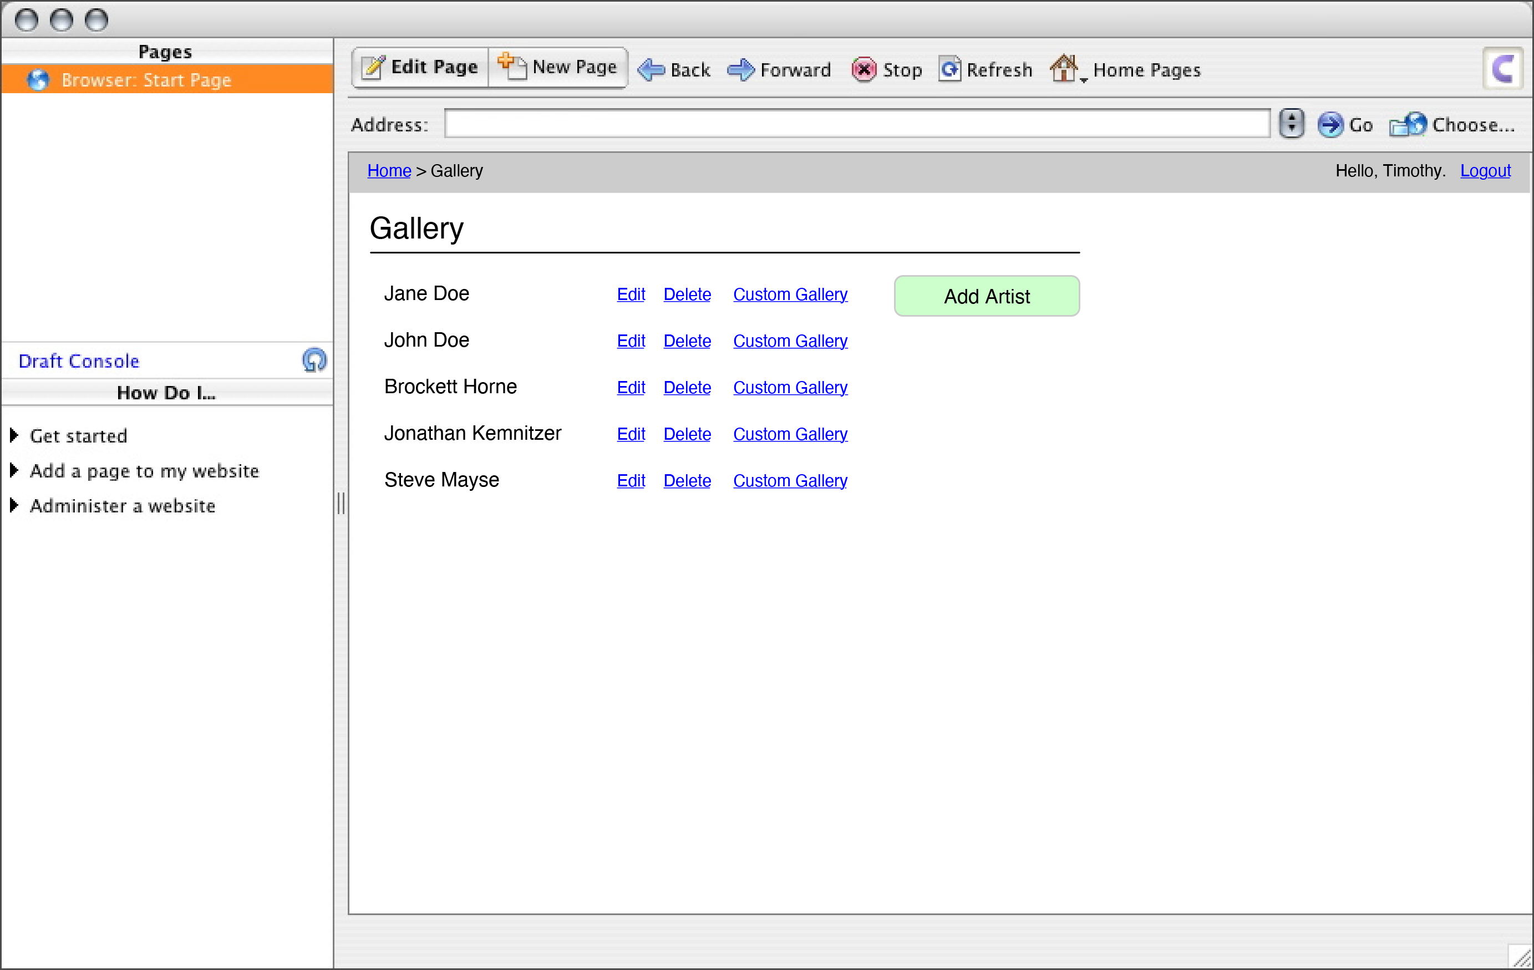Click the Home Pages house icon
This screenshot has width=1534, height=970.
[x=1064, y=68]
